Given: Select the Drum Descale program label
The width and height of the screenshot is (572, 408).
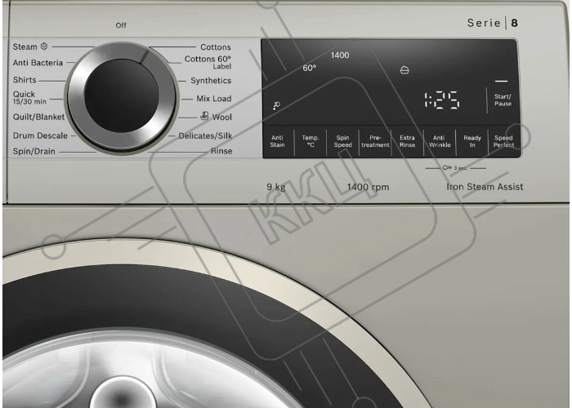Looking at the screenshot, I should coord(40,135).
